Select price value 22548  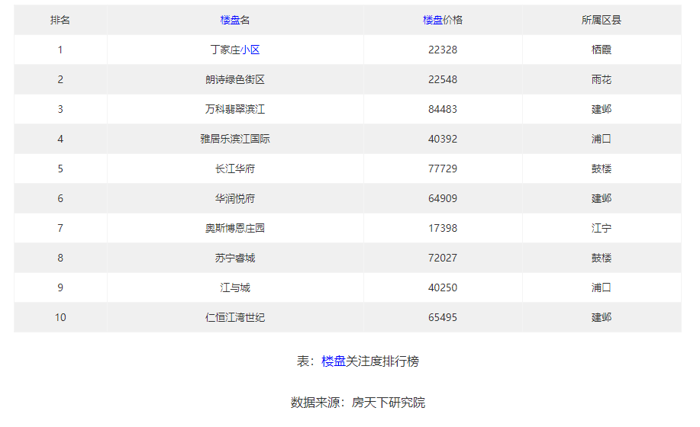(x=443, y=80)
